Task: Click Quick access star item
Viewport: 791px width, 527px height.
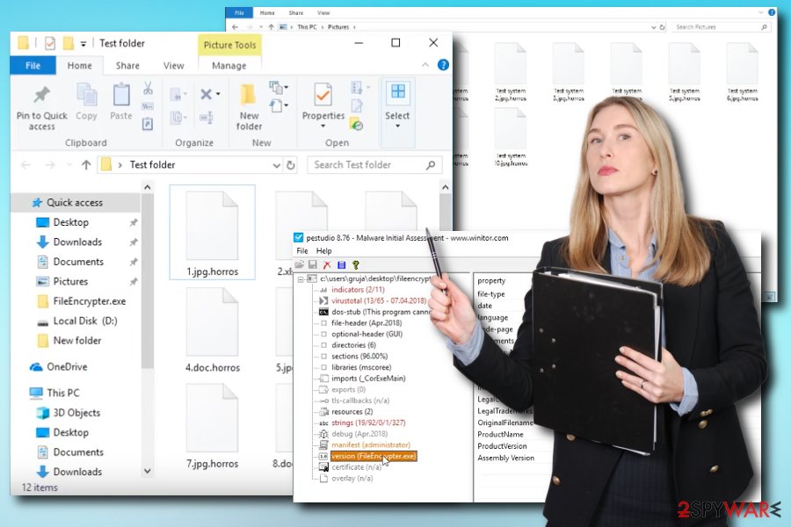Action: click(x=75, y=202)
